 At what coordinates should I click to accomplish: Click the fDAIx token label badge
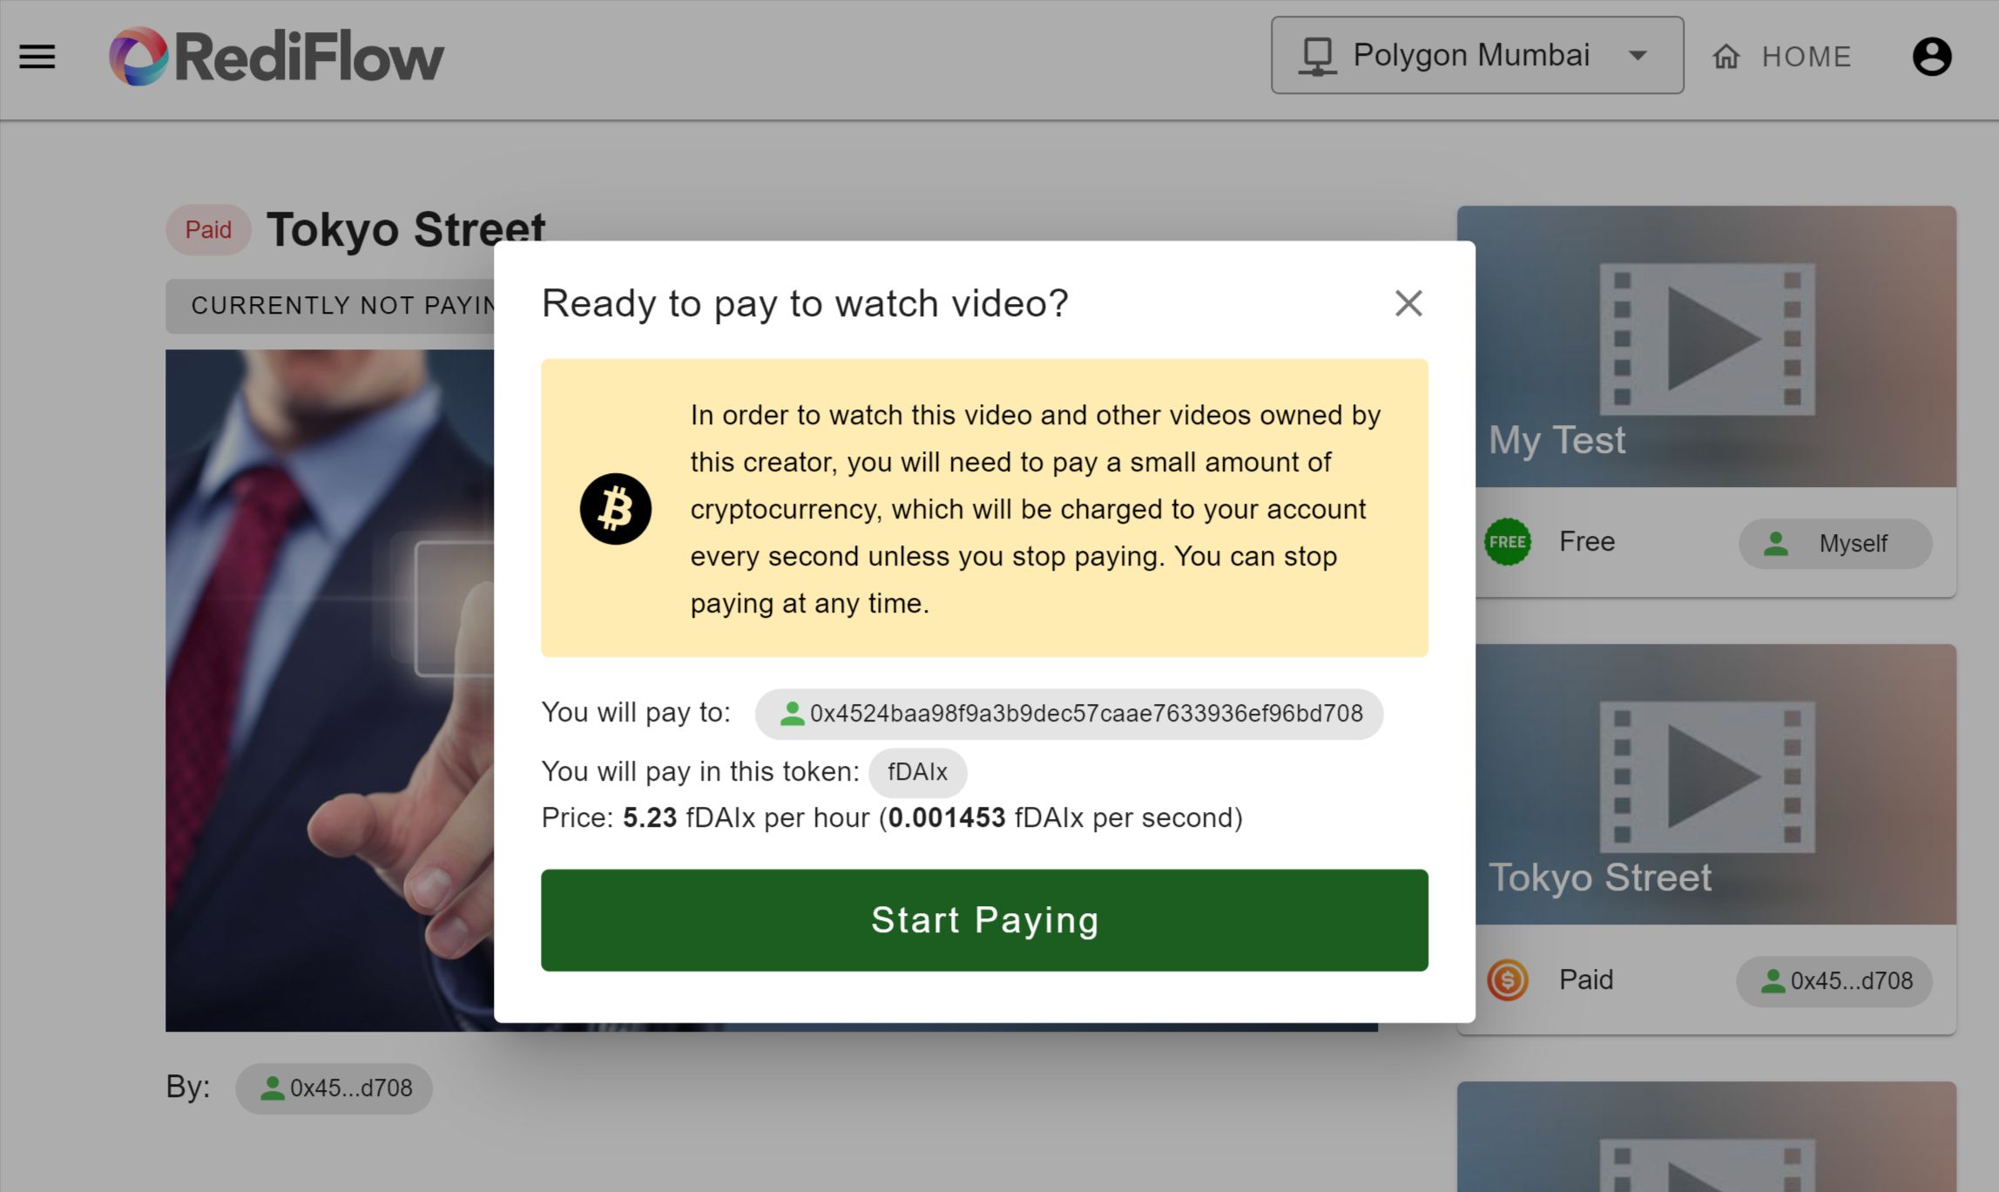(x=917, y=770)
